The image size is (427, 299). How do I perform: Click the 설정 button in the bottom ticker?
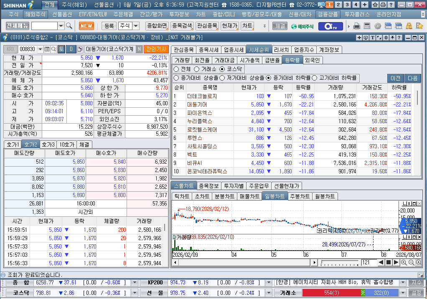coord(417,293)
